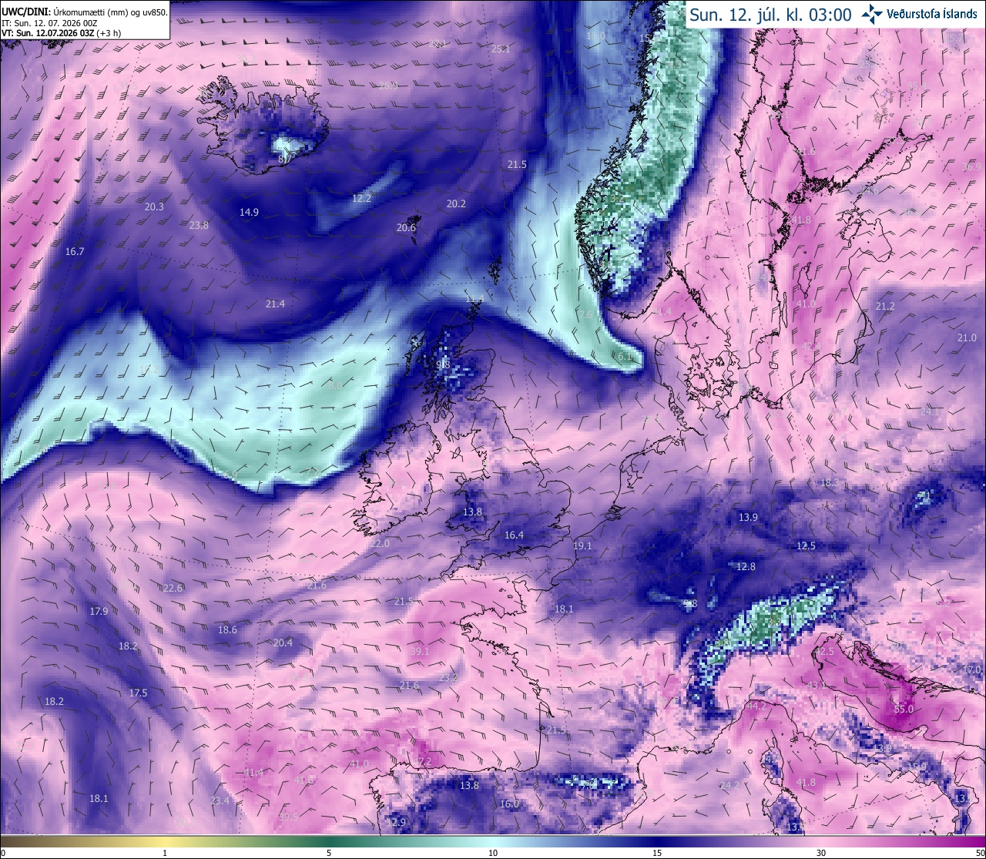Click the 16.4 value over southern England
986x859 pixels.
tap(514, 535)
